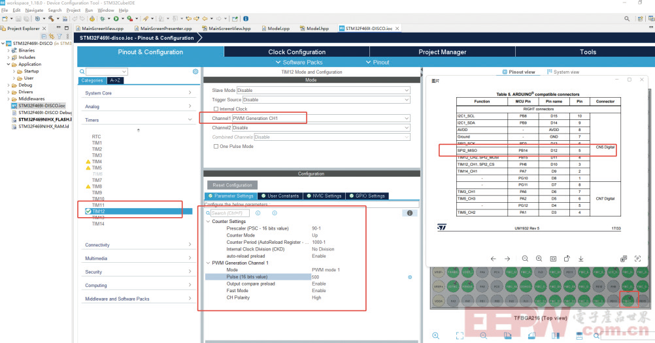
Task: Zoom out on the chip pinout view
Action: click(x=484, y=335)
